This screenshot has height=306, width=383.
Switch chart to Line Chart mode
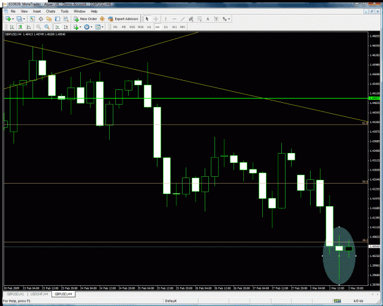pos(29,27)
